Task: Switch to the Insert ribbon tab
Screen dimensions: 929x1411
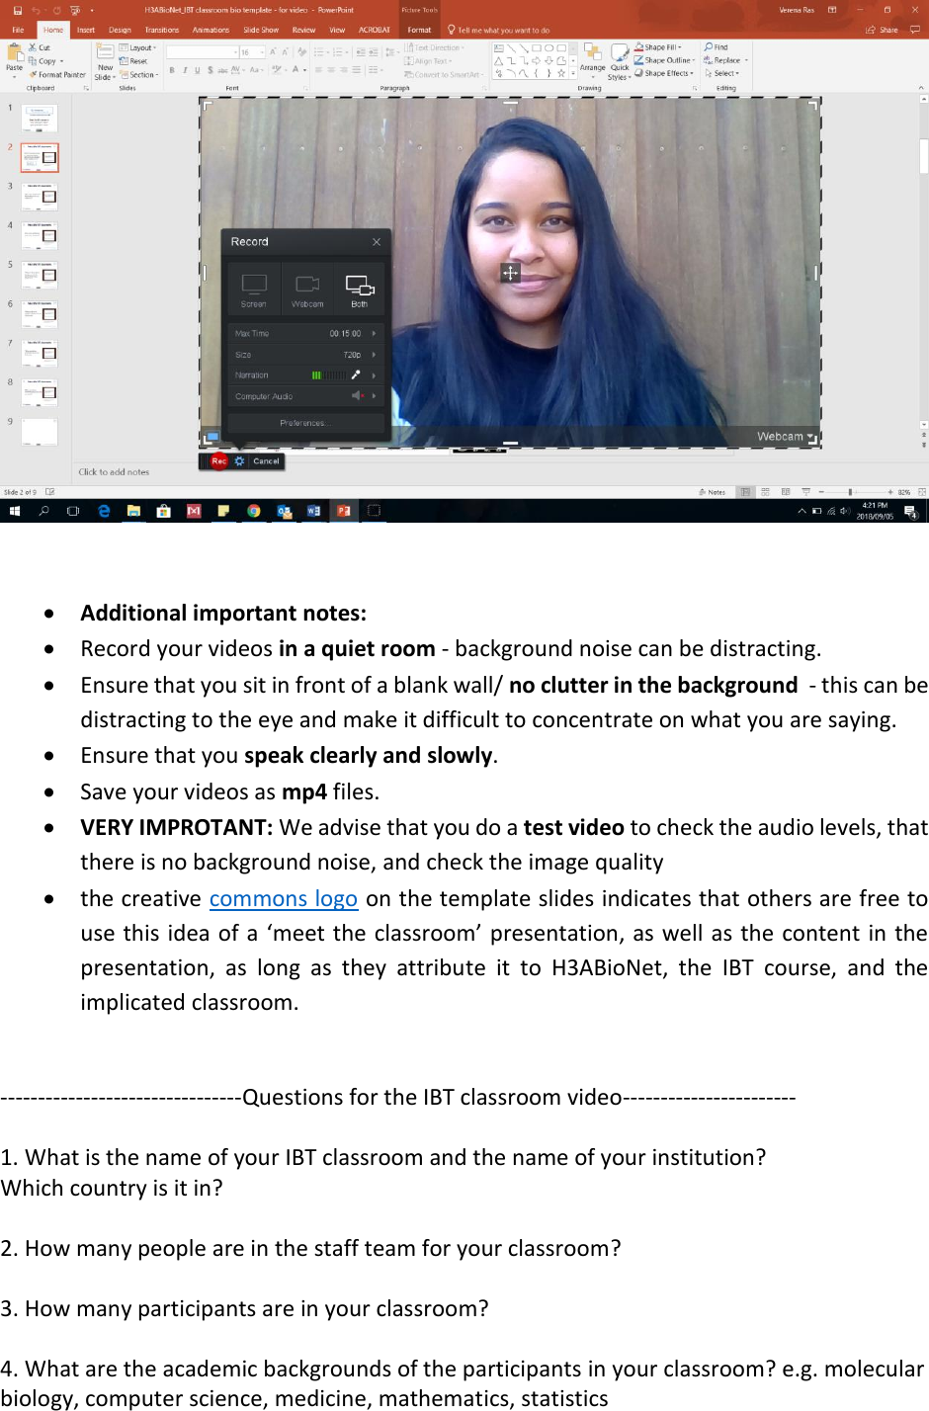Action: click(86, 30)
